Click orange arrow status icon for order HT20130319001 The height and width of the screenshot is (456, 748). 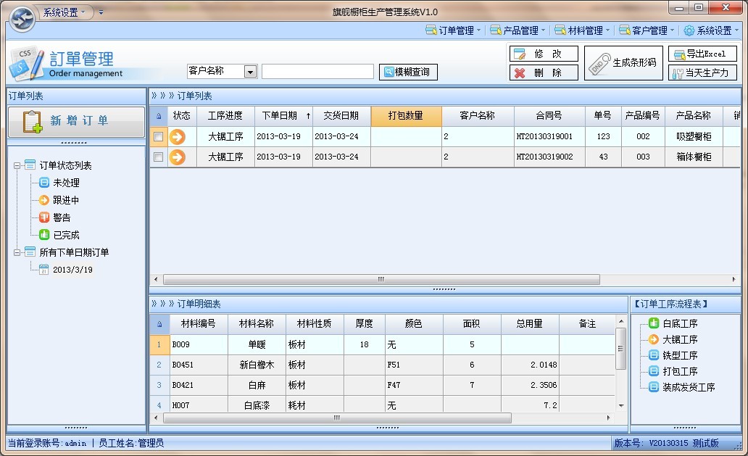[177, 136]
